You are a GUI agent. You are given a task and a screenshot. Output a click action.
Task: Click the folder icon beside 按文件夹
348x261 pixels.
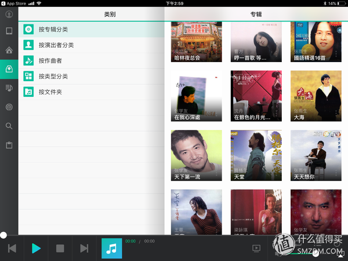point(28,92)
